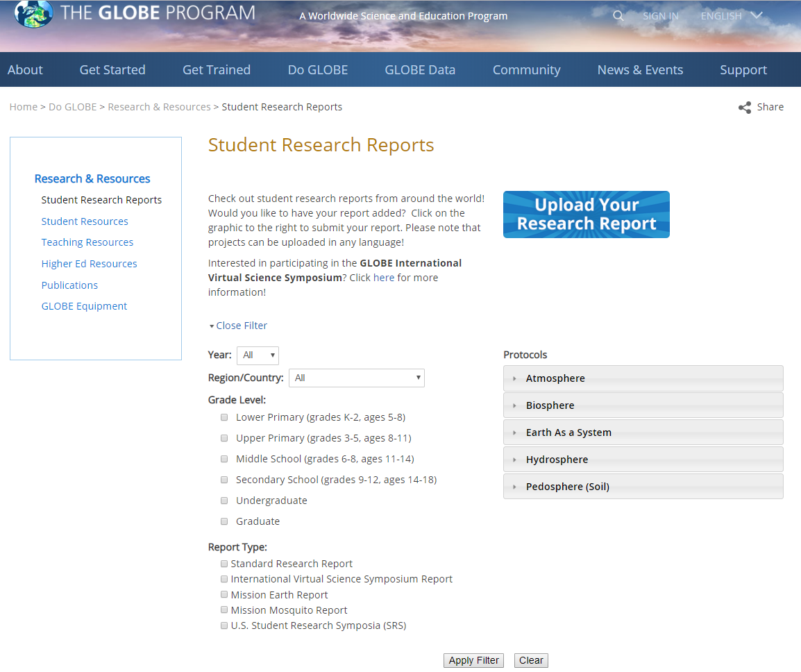Open the Region/Country dropdown
Screen dimensions: 801x672
point(357,378)
